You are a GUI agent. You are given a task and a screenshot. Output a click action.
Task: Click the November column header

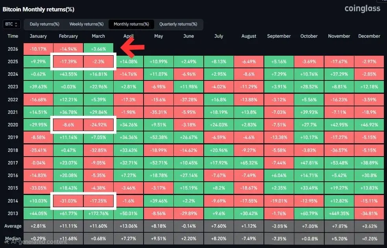339,36
